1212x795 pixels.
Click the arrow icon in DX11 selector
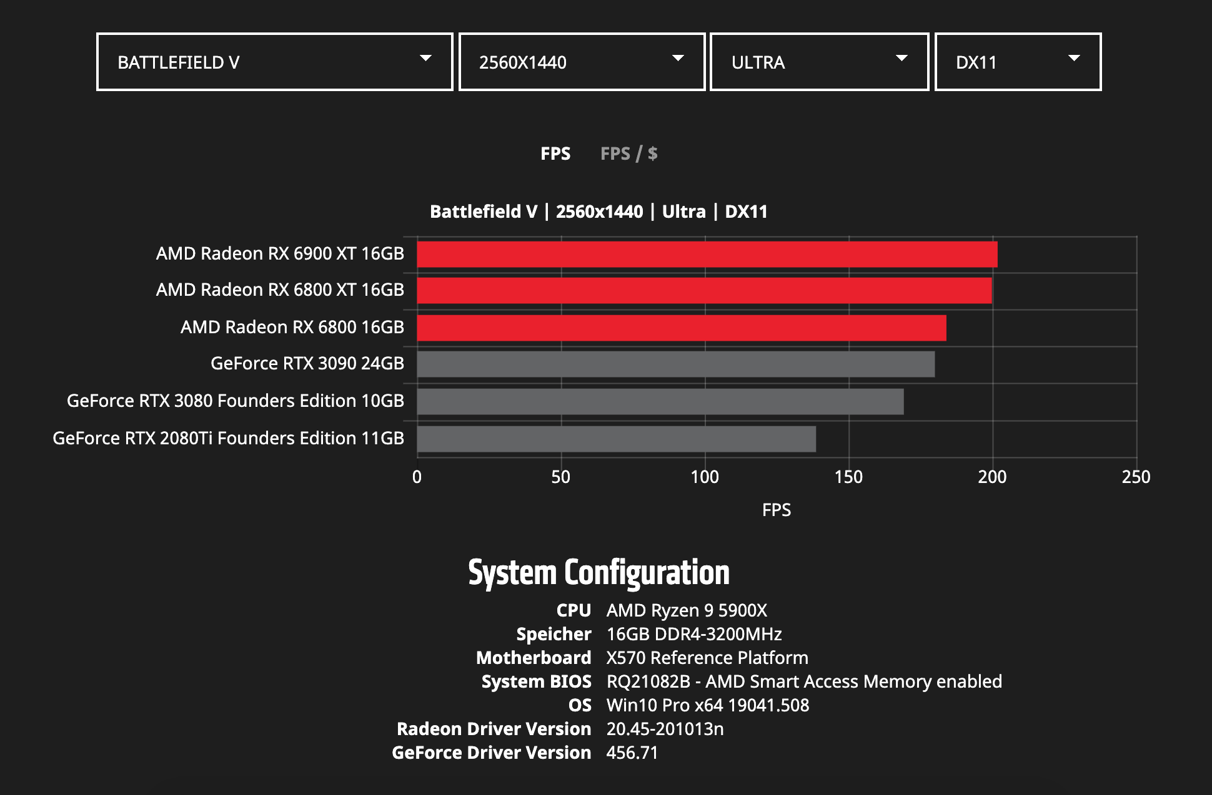coord(1074,58)
